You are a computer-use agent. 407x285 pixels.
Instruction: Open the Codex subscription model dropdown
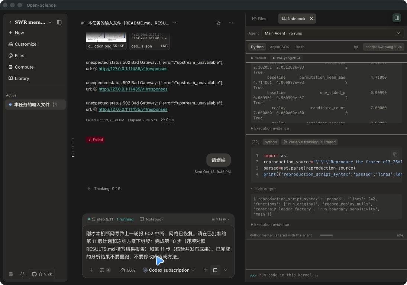point(168,270)
